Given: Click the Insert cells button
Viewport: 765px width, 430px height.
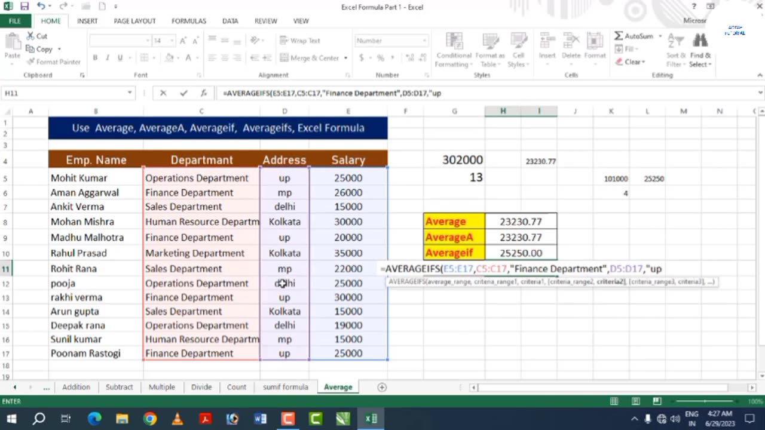Looking at the screenshot, I should click(x=547, y=47).
